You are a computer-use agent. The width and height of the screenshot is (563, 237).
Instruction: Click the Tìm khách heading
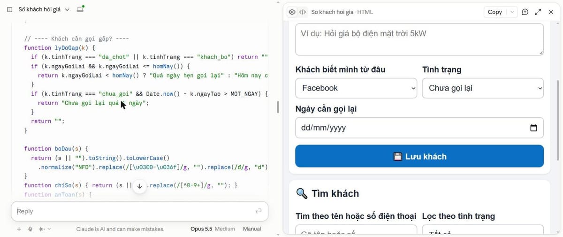pos(327,193)
